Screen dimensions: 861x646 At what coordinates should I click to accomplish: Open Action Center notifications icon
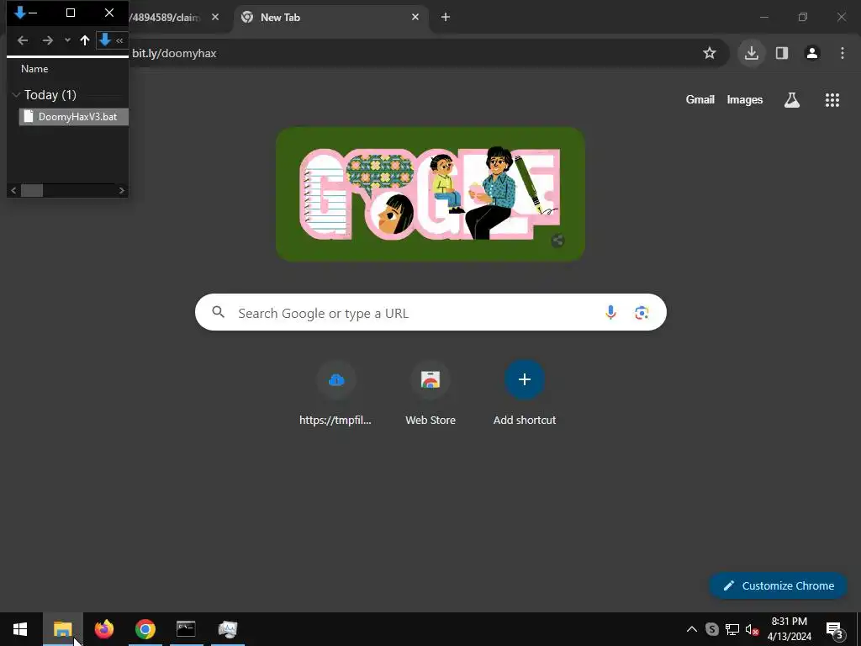tap(835, 629)
